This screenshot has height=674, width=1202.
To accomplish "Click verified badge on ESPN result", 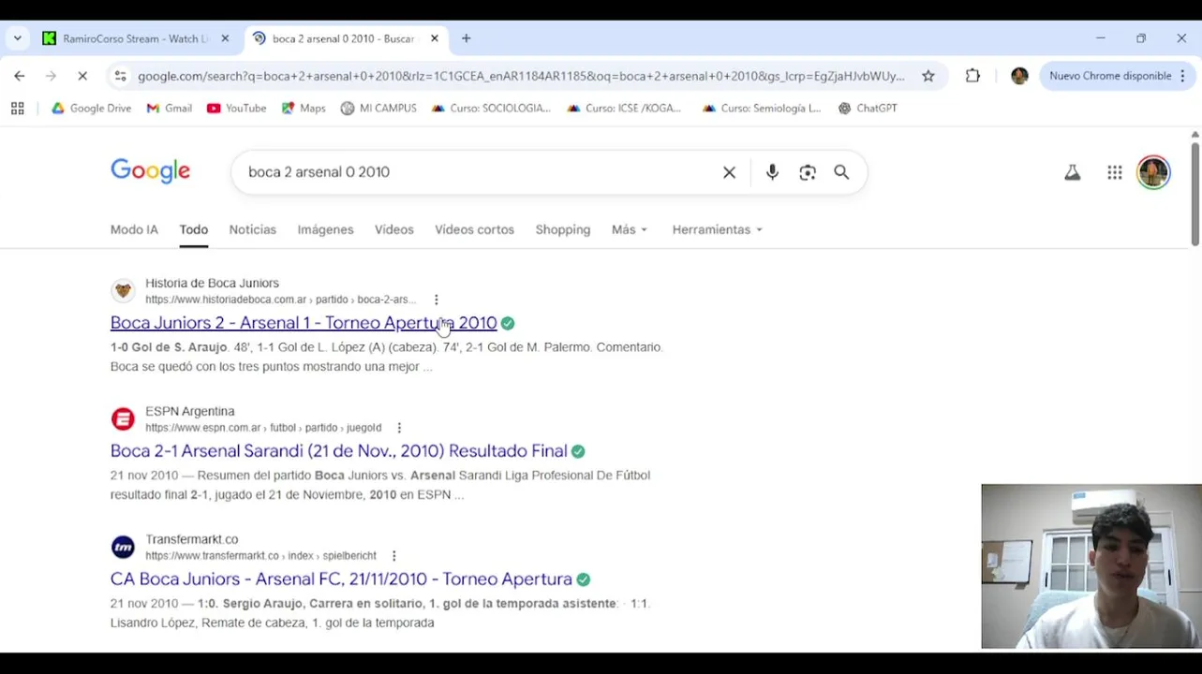I will 578,451.
